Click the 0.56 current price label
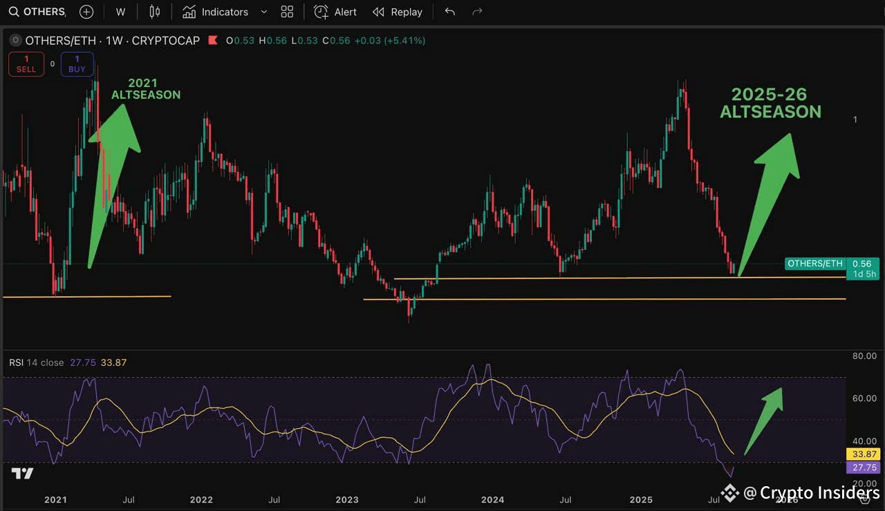This screenshot has width=885, height=511. (x=862, y=264)
